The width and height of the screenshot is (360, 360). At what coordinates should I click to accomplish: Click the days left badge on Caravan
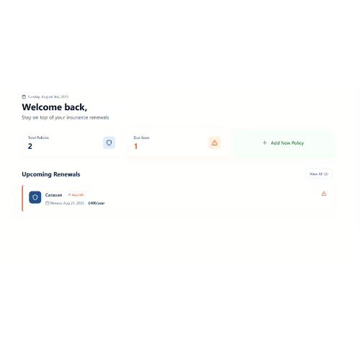(76, 195)
